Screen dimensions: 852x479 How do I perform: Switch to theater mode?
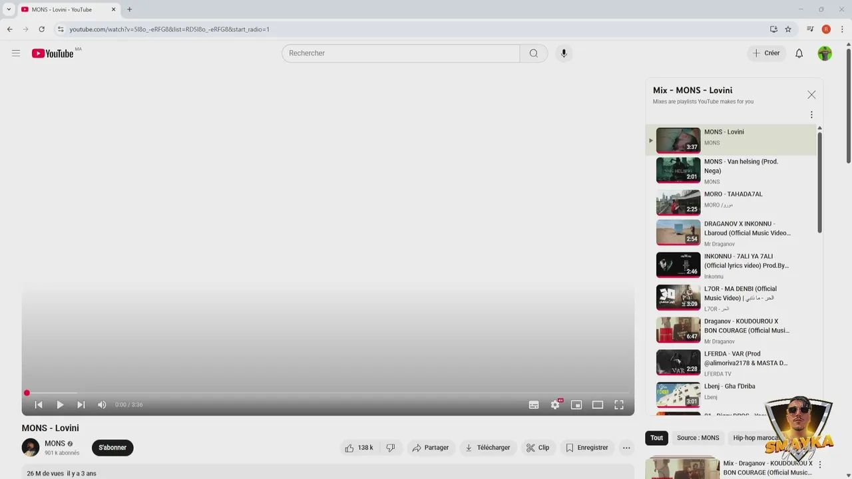[x=598, y=404]
